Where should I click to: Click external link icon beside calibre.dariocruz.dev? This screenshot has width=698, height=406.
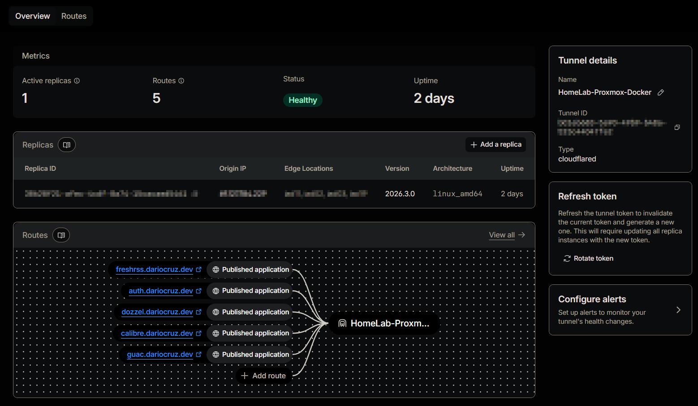tap(199, 334)
